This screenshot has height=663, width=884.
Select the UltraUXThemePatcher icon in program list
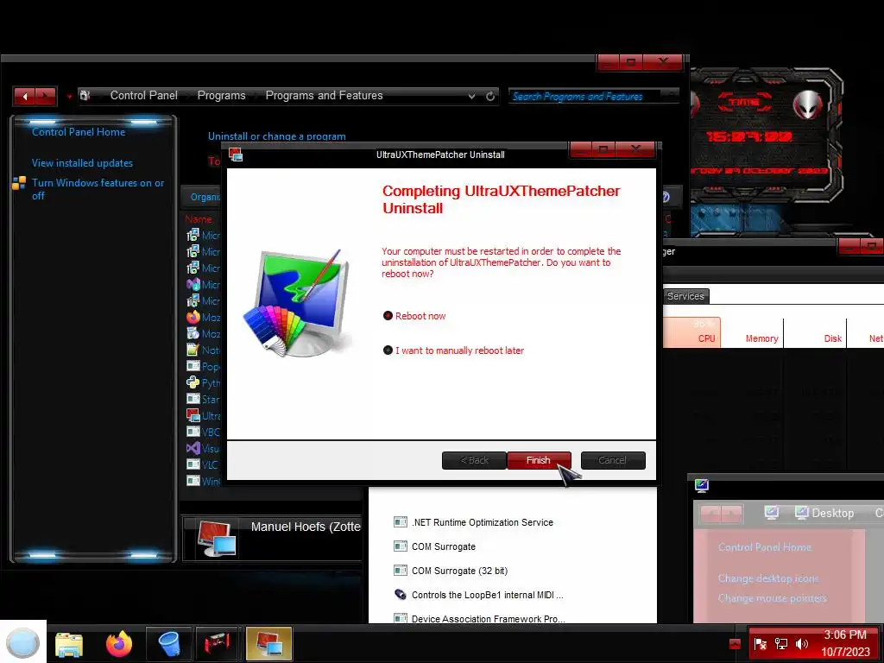tap(193, 415)
